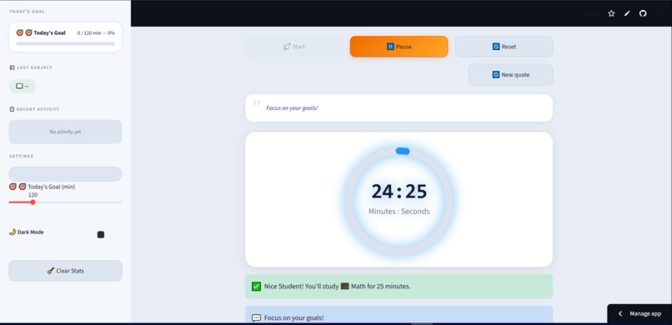The height and width of the screenshot is (325, 672).
Task: Click the books emoji before Math
Action: point(345,286)
